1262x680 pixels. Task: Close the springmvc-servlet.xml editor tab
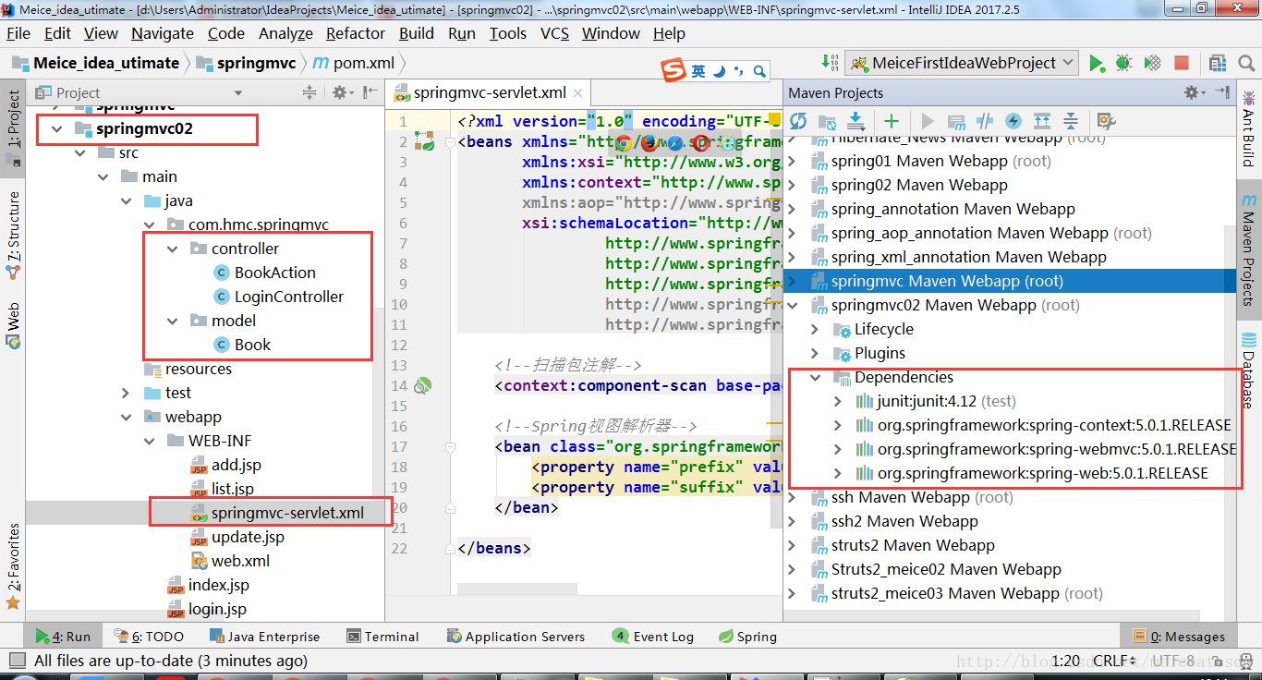coord(578,92)
